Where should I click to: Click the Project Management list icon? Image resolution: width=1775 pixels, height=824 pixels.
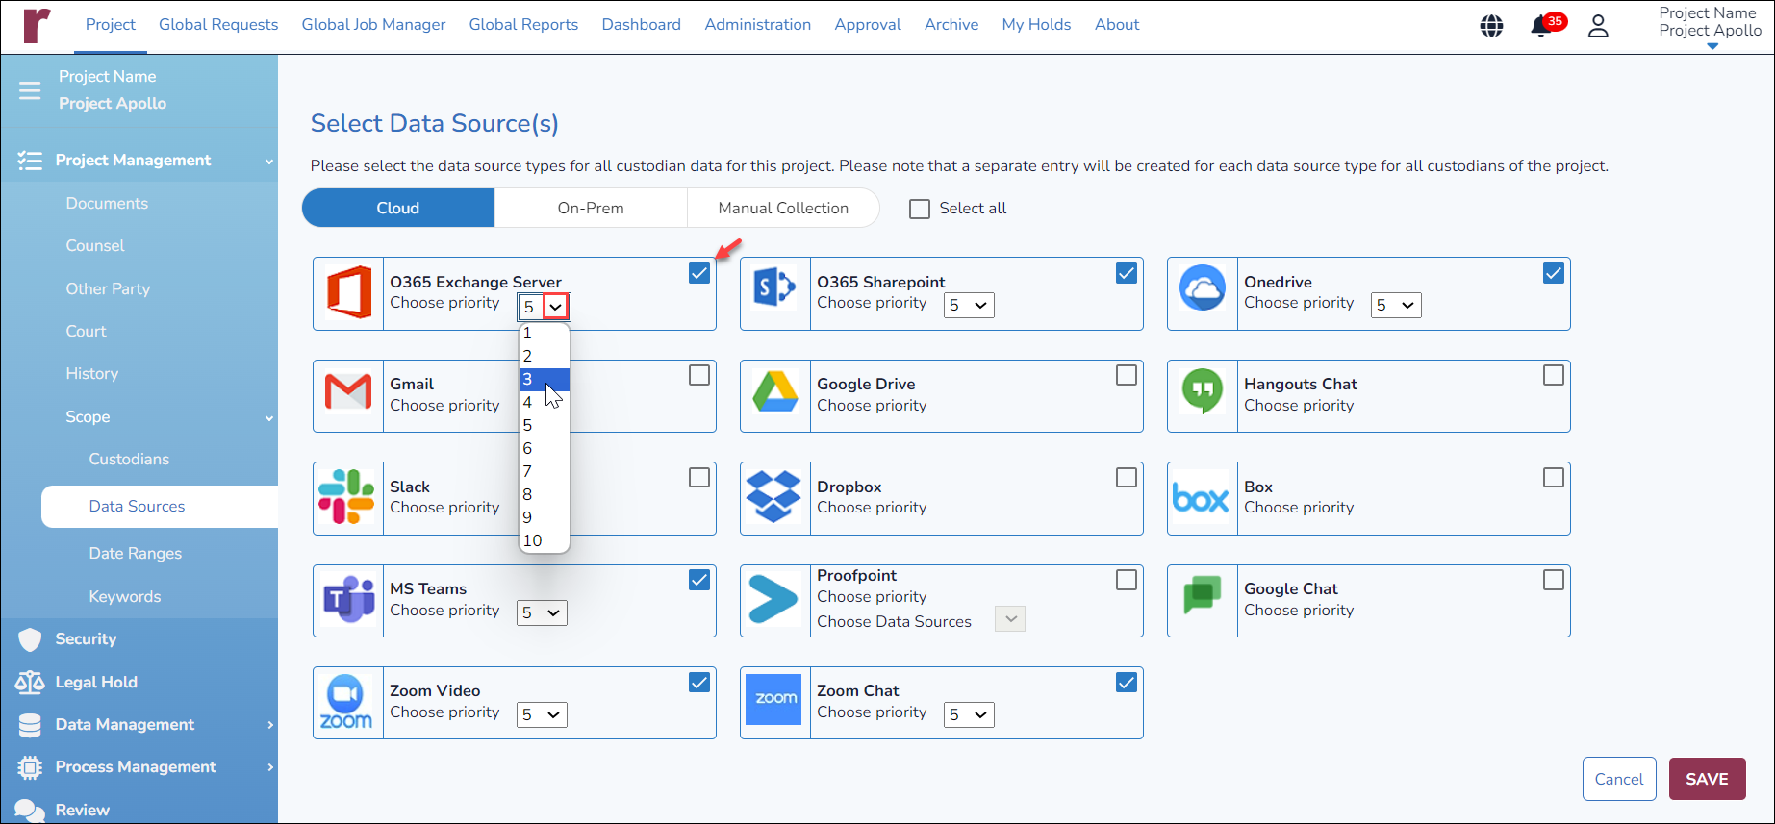coord(30,161)
